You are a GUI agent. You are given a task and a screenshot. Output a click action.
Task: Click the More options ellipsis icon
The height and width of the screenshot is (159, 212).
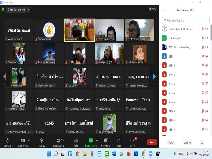pos(132,140)
